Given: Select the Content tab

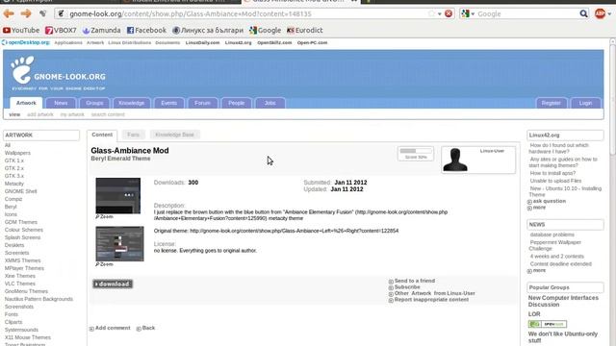Looking at the screenshot, I should click(x=102, y=135).
